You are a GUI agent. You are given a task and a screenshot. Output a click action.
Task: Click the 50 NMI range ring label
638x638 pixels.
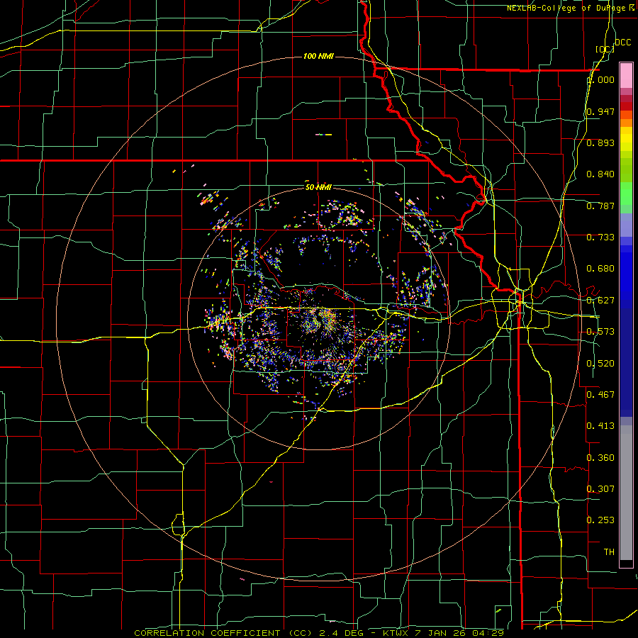point(318,187)
